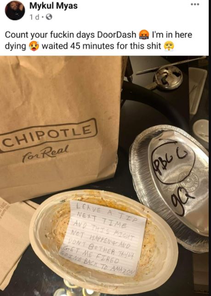Screen dimensions: 211x296
Task: Click the angry cursing face emoji
Action: (x=144, y=34)
